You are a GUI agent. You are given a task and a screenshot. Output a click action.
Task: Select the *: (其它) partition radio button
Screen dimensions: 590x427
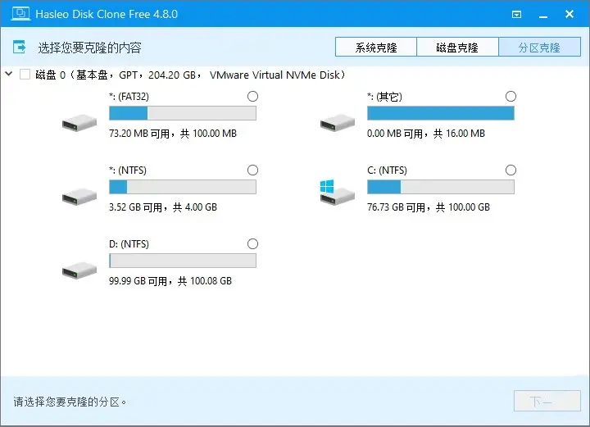tap(511, 97)
